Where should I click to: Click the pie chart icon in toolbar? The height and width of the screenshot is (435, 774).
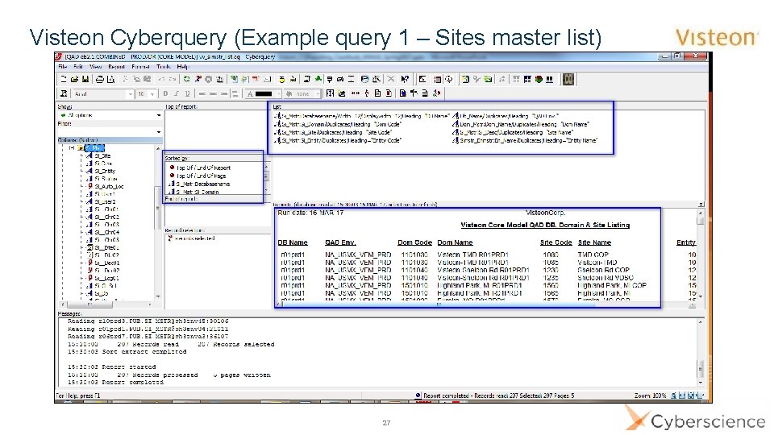pyautogui.click(x=539, y=79)
